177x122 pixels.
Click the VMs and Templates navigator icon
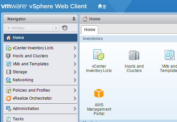click(x=8, y=64)
